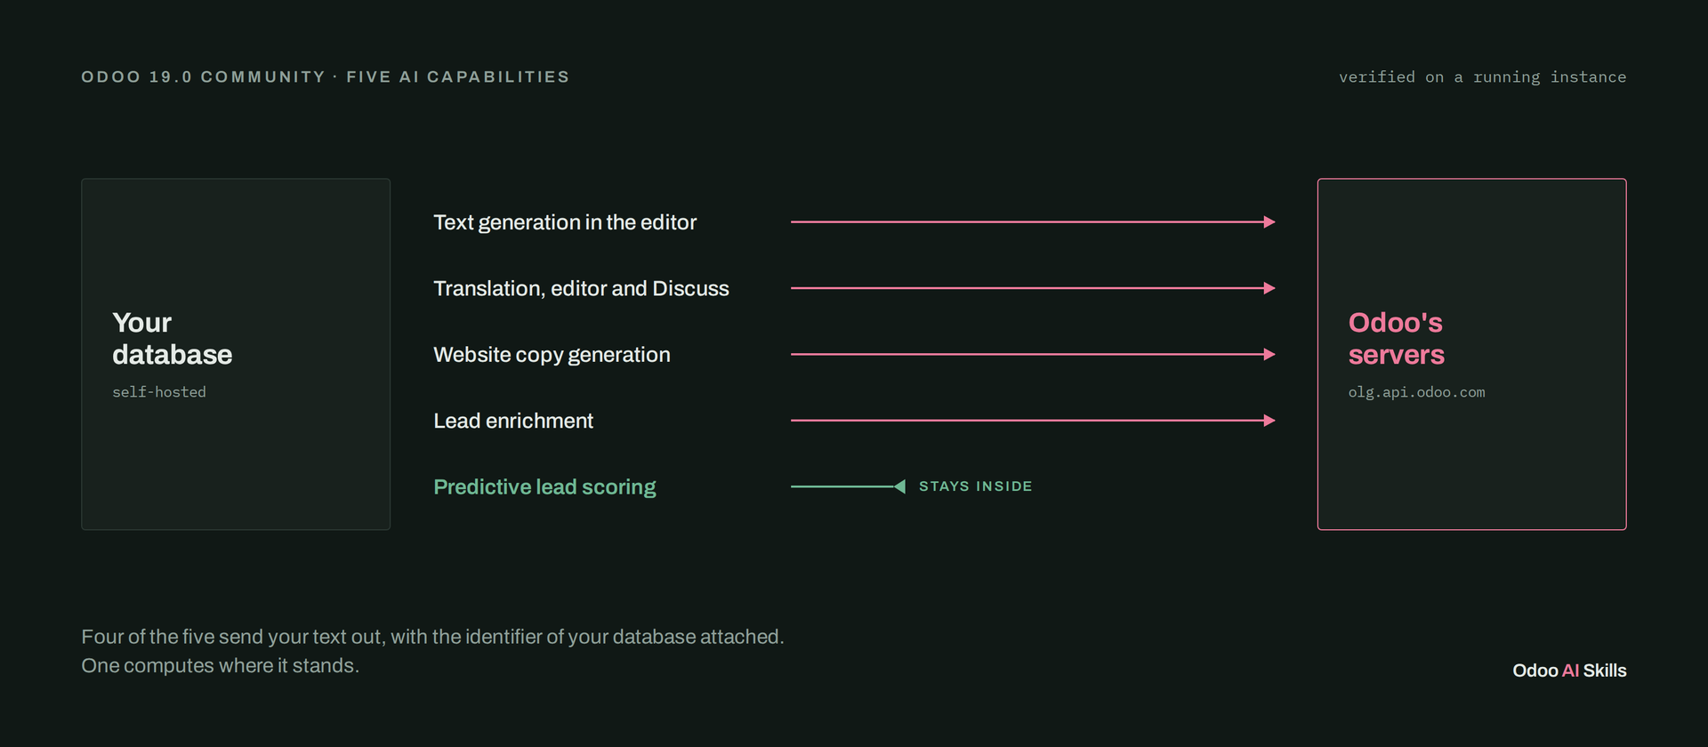
Task: Click 'verified on a running instance' note
Action: click(x=1482, y=77)
